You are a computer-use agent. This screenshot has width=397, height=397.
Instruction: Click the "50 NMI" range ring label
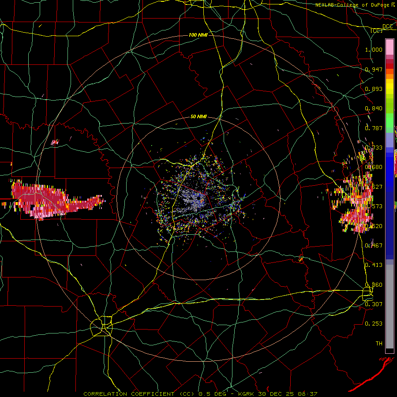click(198, 117)
